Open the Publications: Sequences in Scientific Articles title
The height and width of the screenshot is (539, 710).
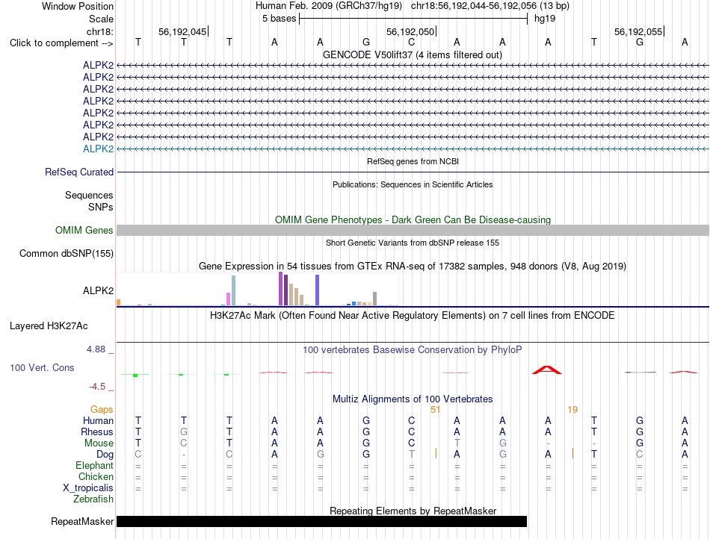[413, 184]
